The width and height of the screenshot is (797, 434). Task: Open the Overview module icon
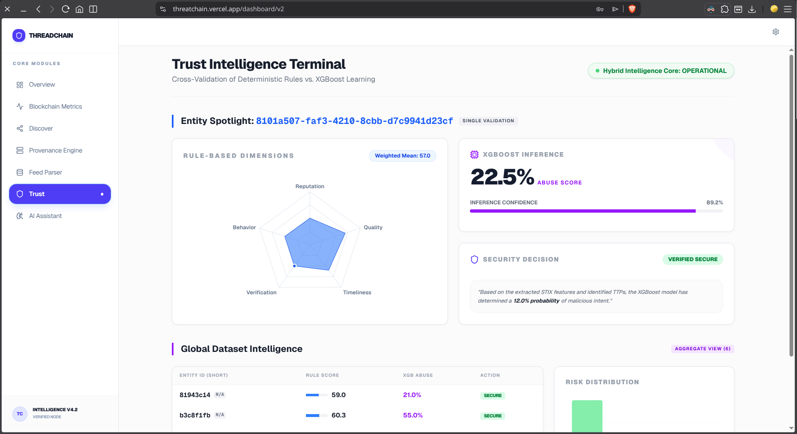pyautogui.click(x=20, y=85)
